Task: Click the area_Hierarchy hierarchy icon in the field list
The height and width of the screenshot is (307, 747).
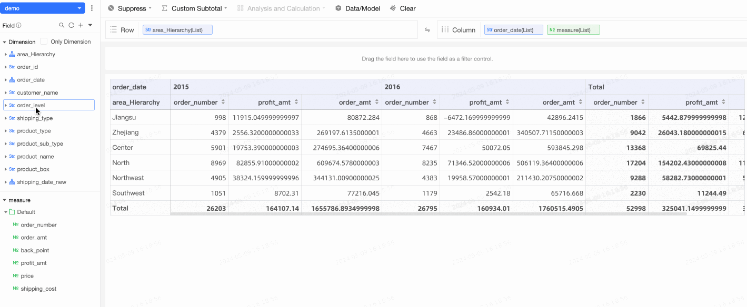Action: (x=12, y=54)
